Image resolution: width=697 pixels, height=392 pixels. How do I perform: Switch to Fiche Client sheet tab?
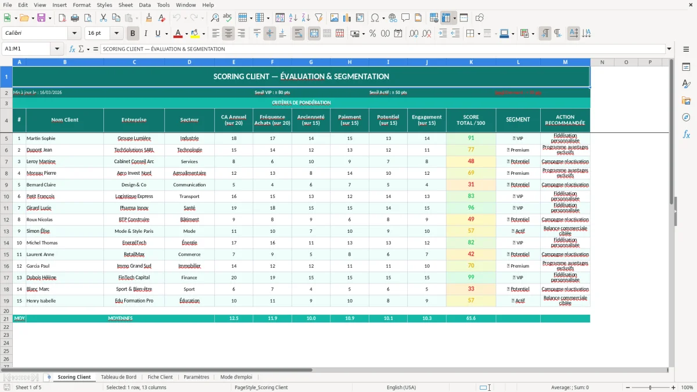click(x=160, y=377)
